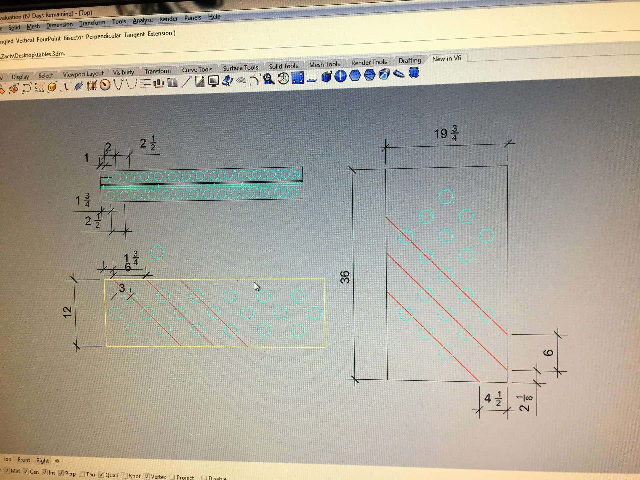Switch to the Front viewport tab
Screen dimensions: 640x480
(24, 460)
